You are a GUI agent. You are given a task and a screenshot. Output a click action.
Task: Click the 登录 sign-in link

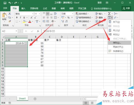pos(99,3)
